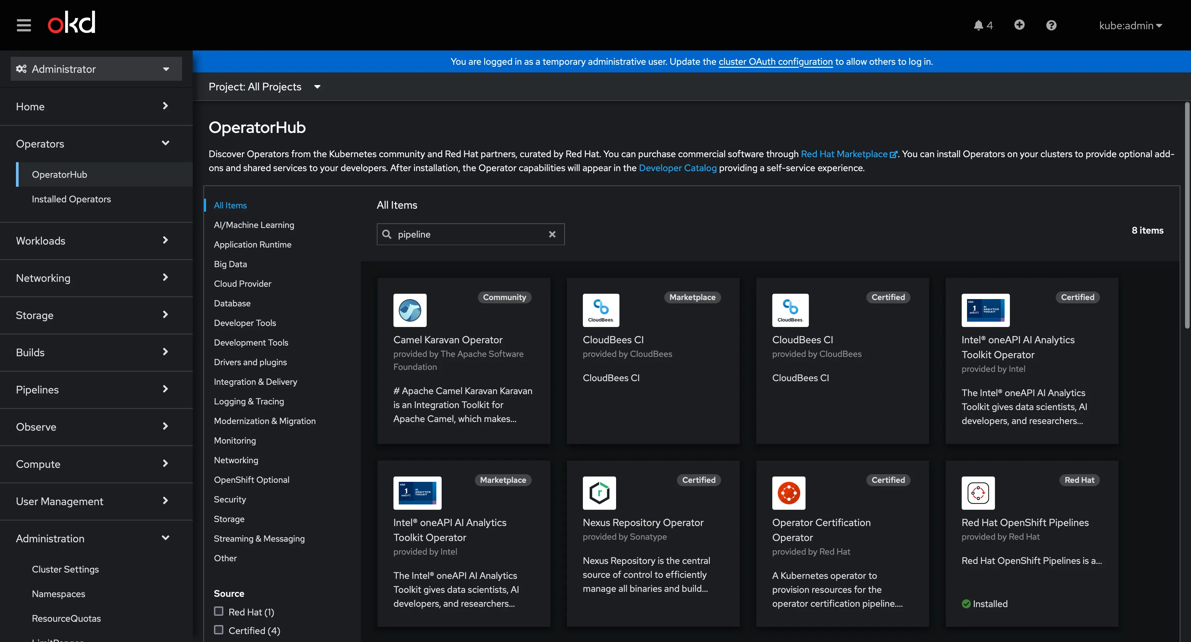Enable the Certified (4) source filter
1191x642 pixels.
coord(219,629)
